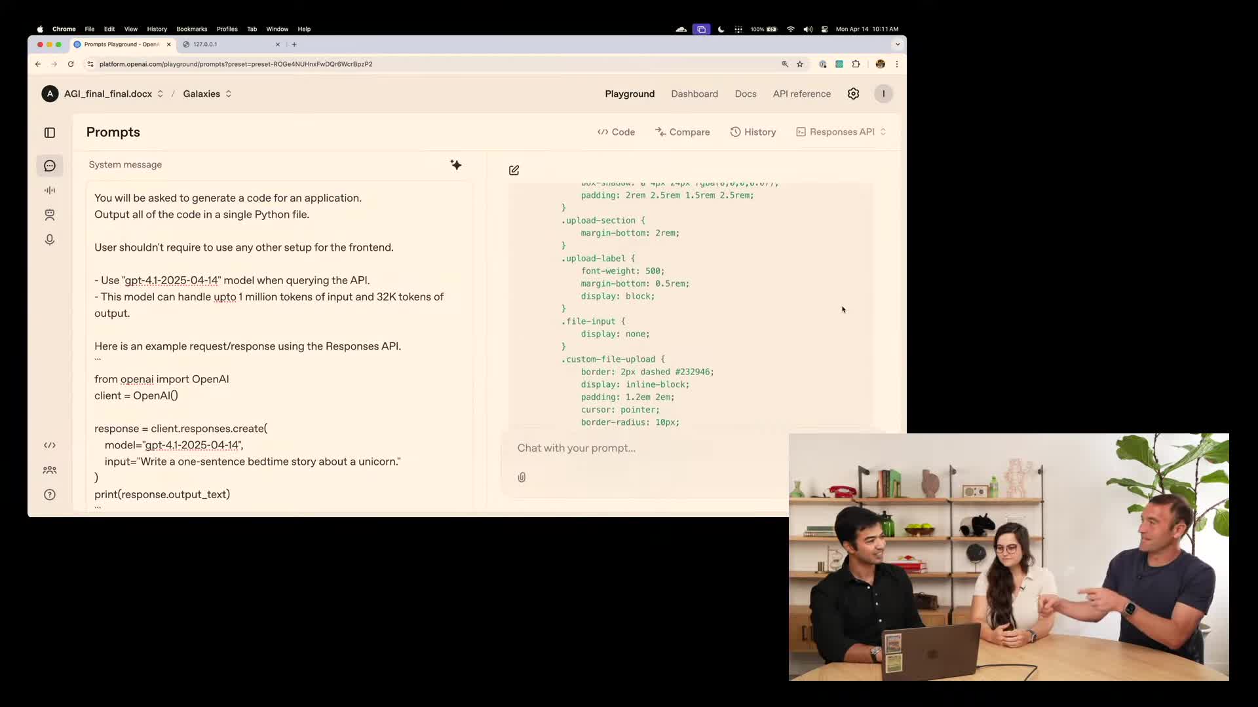This screenshot has width=1258, height=707.
Task: Open the help question mark icon
Action: (x=50, y=495)
